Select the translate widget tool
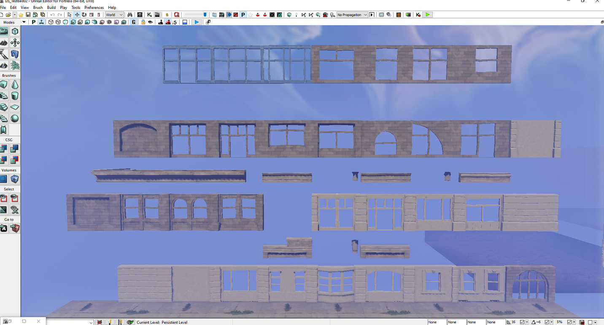Image resolution: width=604 pixels, height=325 pixels. pos(77,15)
